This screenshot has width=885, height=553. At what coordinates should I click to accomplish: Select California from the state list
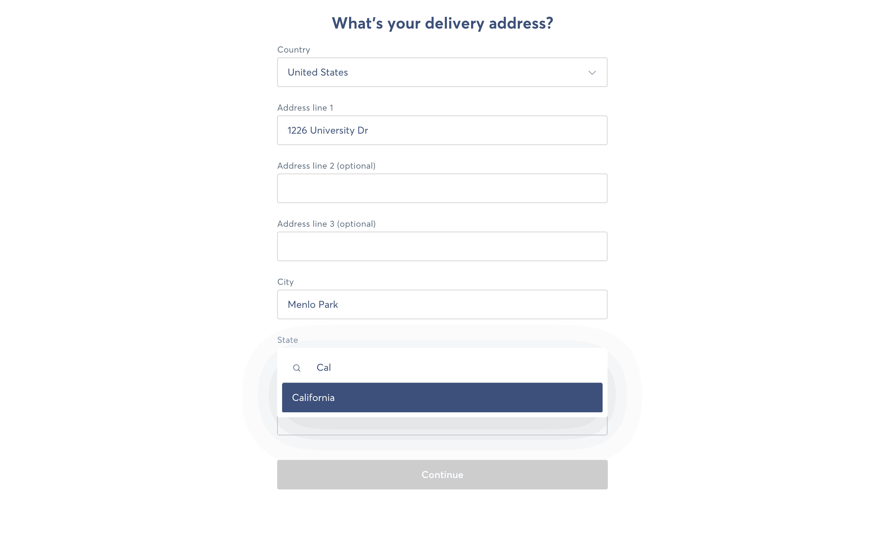tap(442, 398)
